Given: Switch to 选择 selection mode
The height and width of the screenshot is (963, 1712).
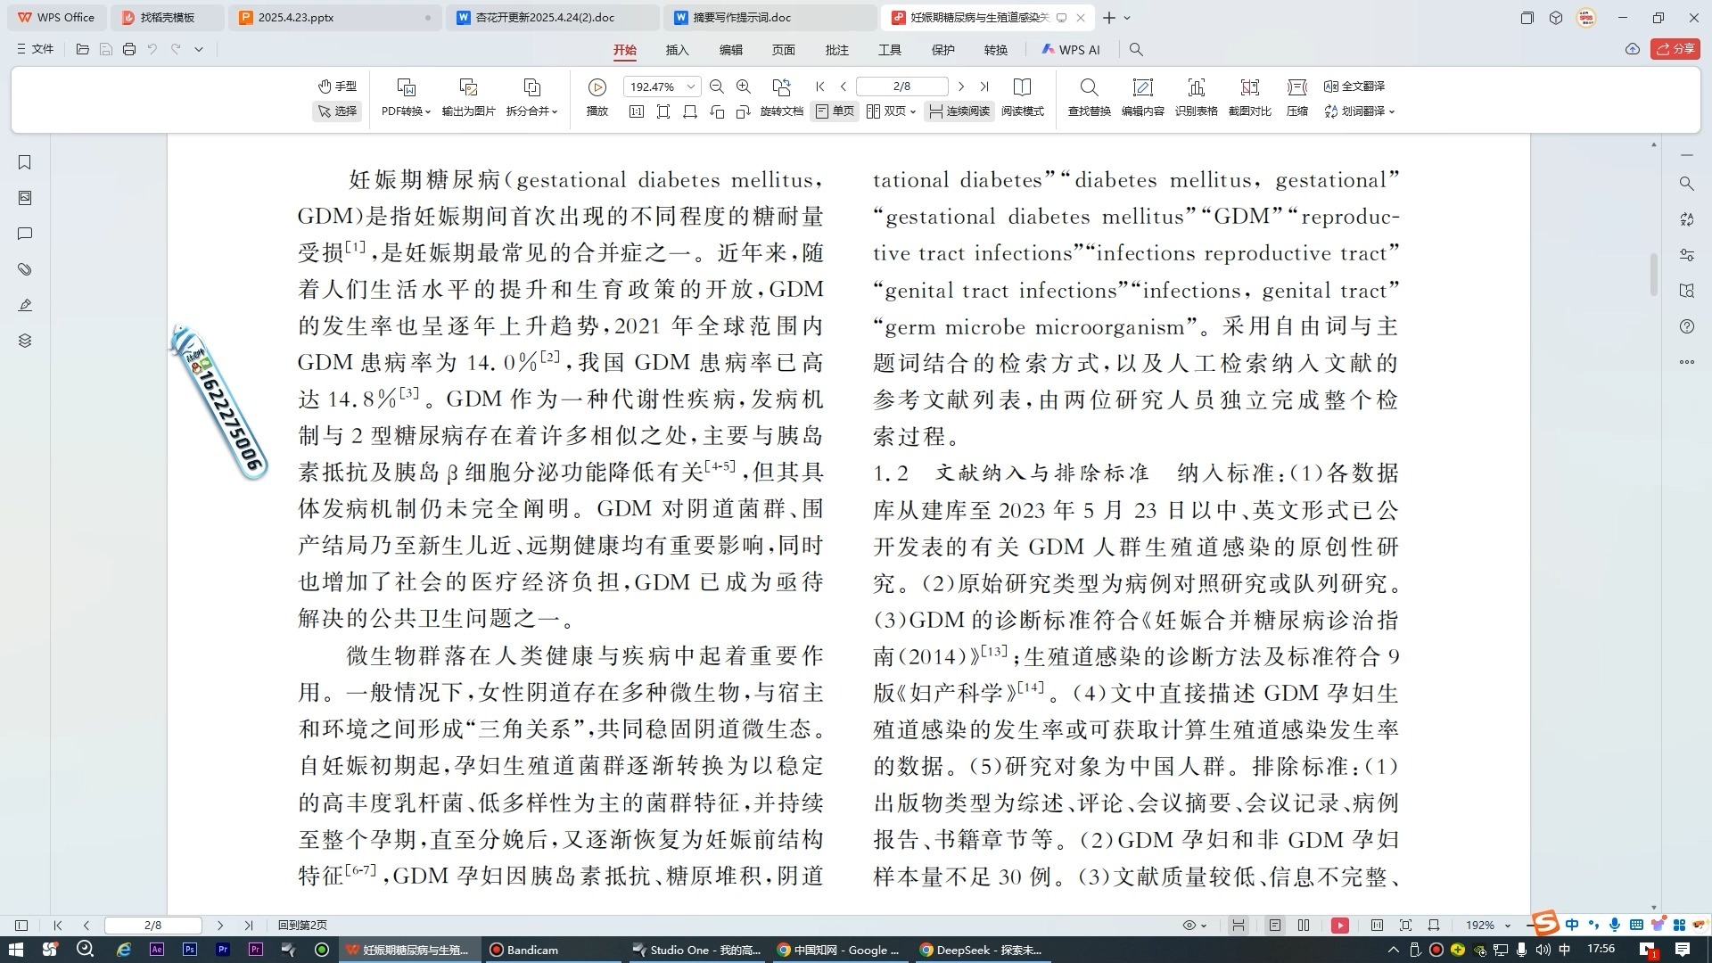Looking at the screenshot, I should [337, 111].
